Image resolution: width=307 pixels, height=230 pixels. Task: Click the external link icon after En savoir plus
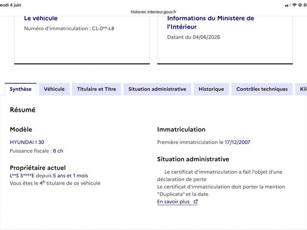coord(196,202)
